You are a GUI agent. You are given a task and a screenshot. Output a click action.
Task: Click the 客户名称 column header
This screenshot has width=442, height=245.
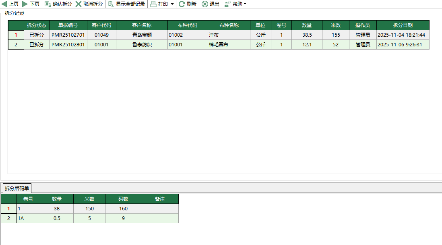click(142, 25)
